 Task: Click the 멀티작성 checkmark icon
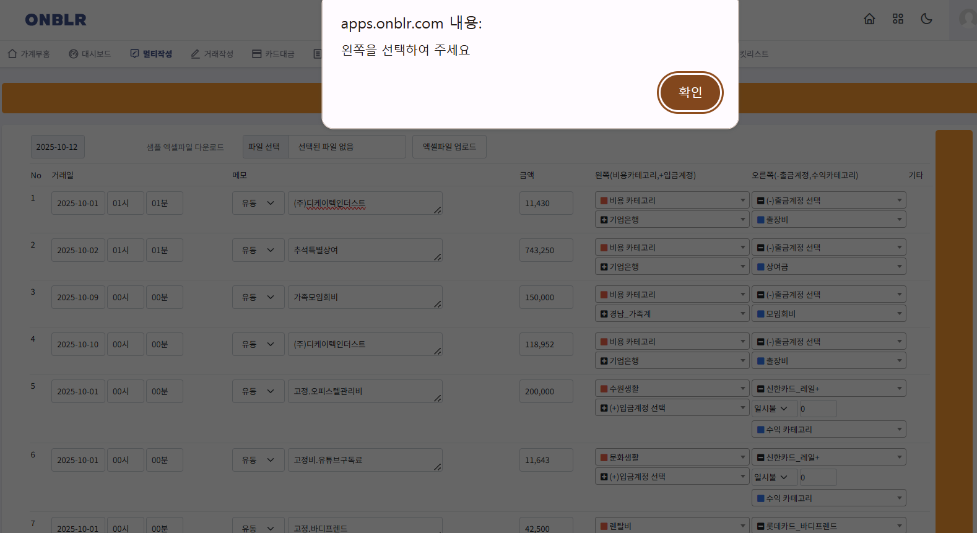(134, 54)
